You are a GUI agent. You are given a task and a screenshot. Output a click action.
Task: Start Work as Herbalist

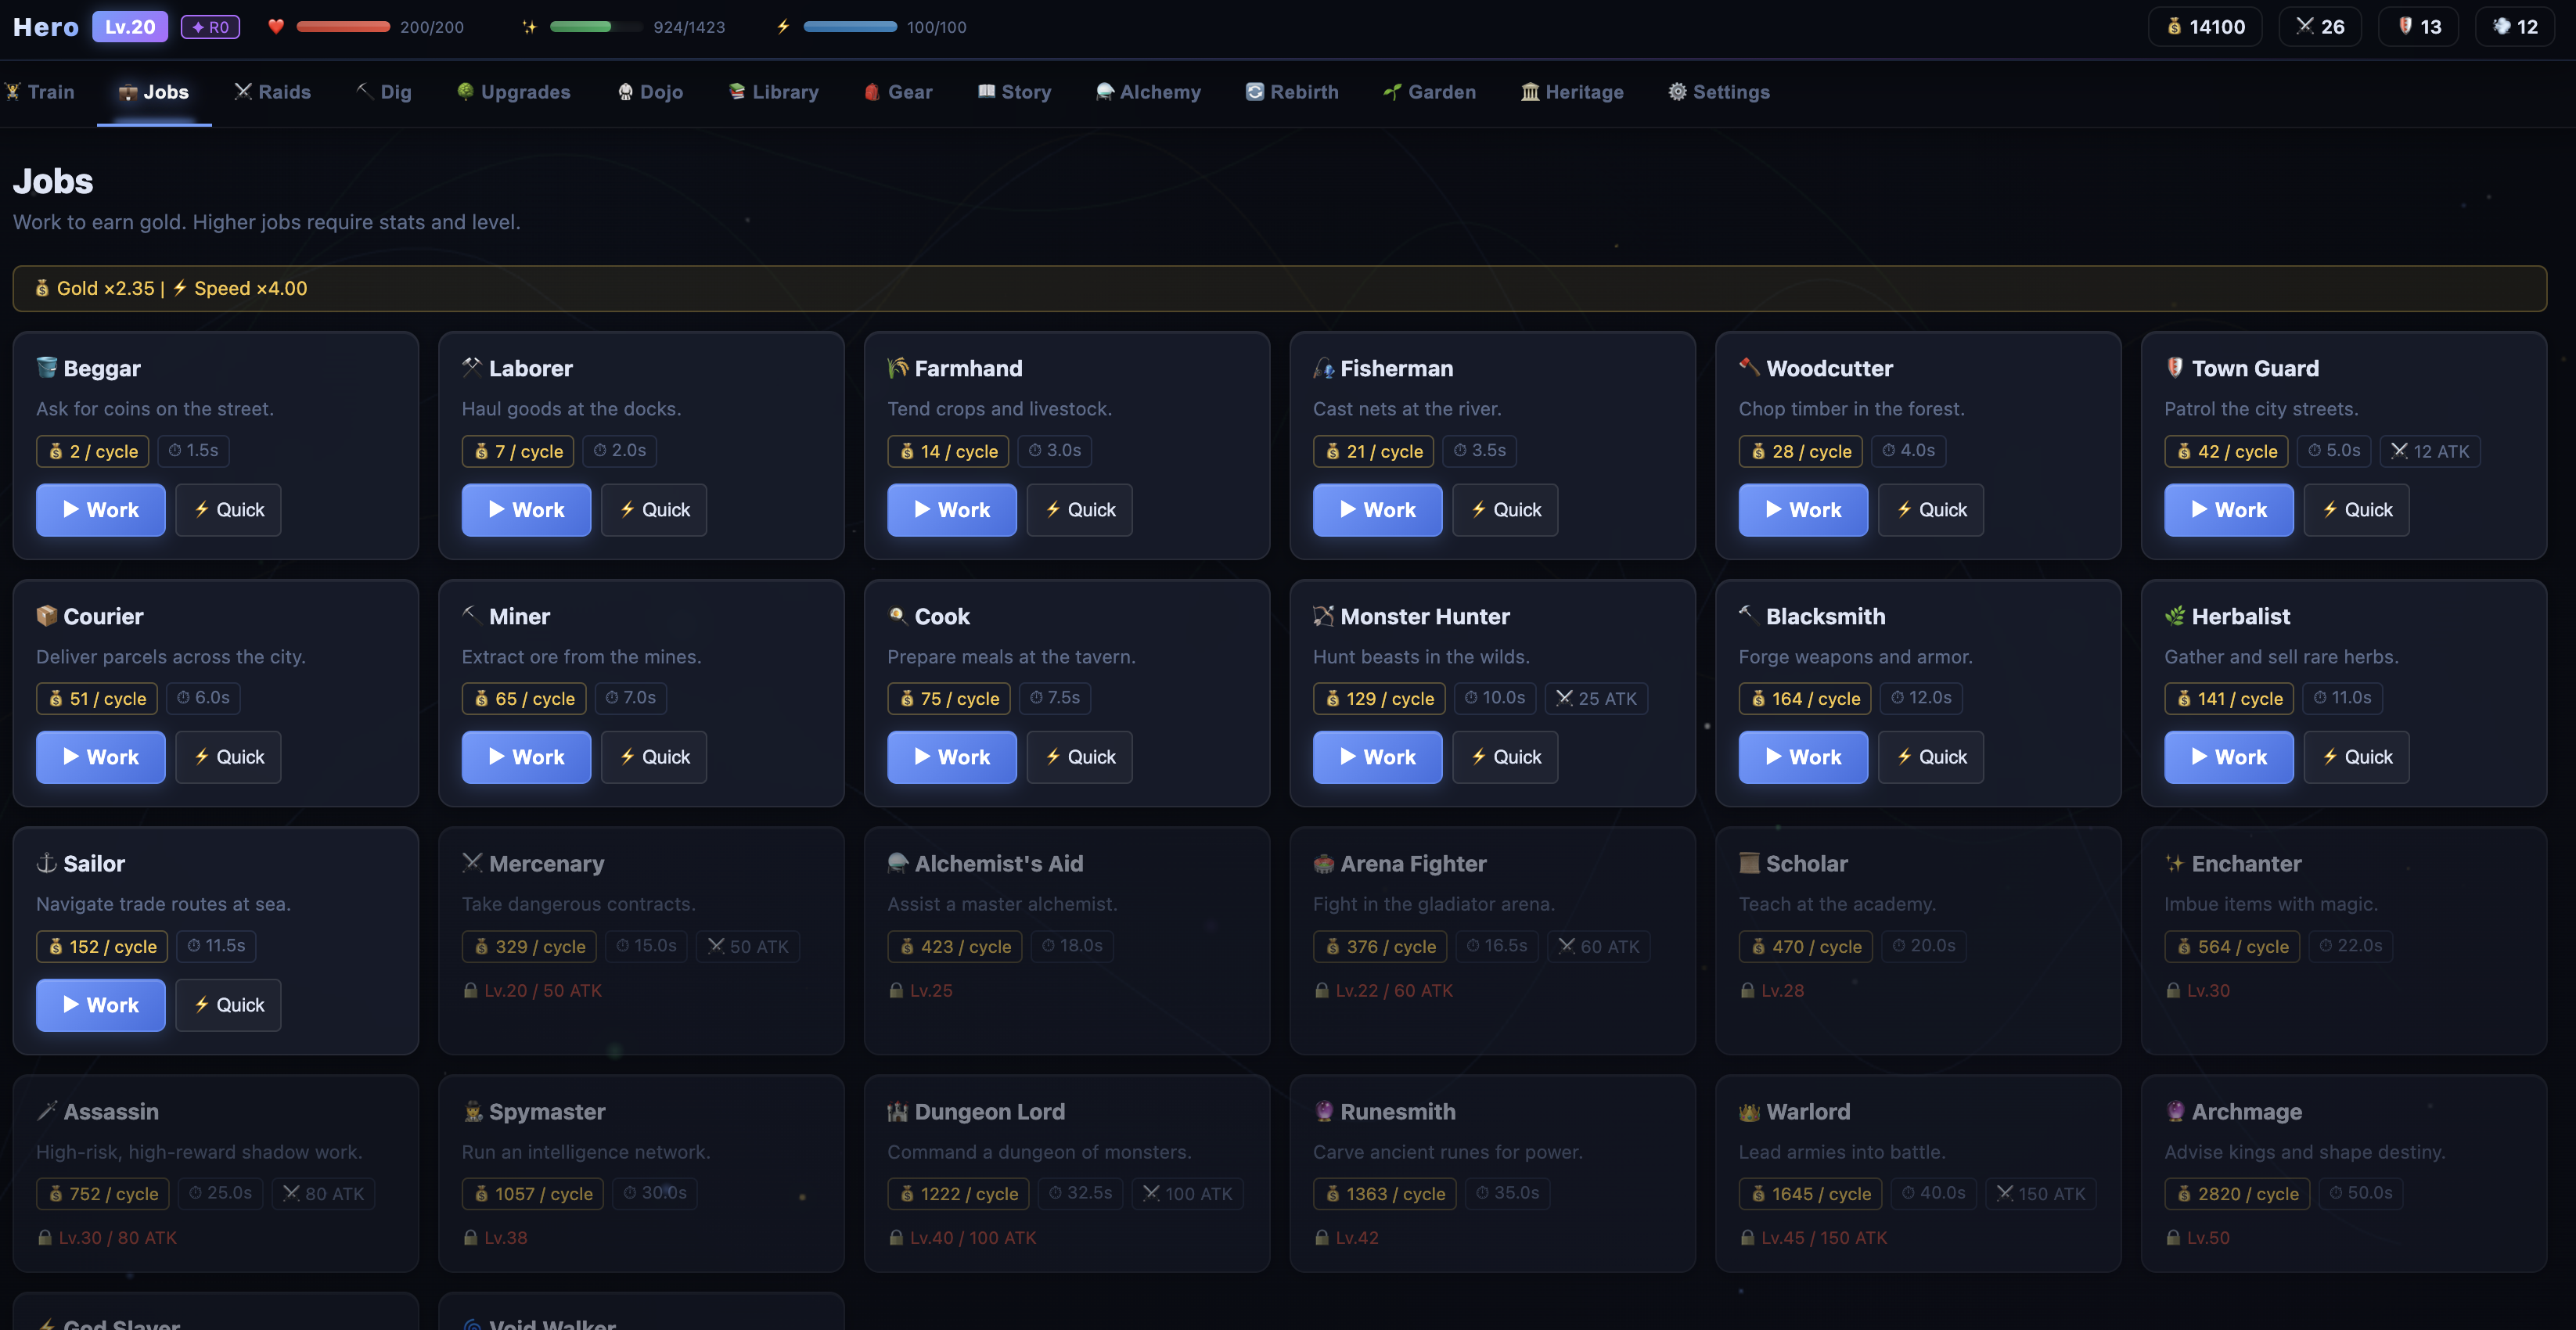2229,757
